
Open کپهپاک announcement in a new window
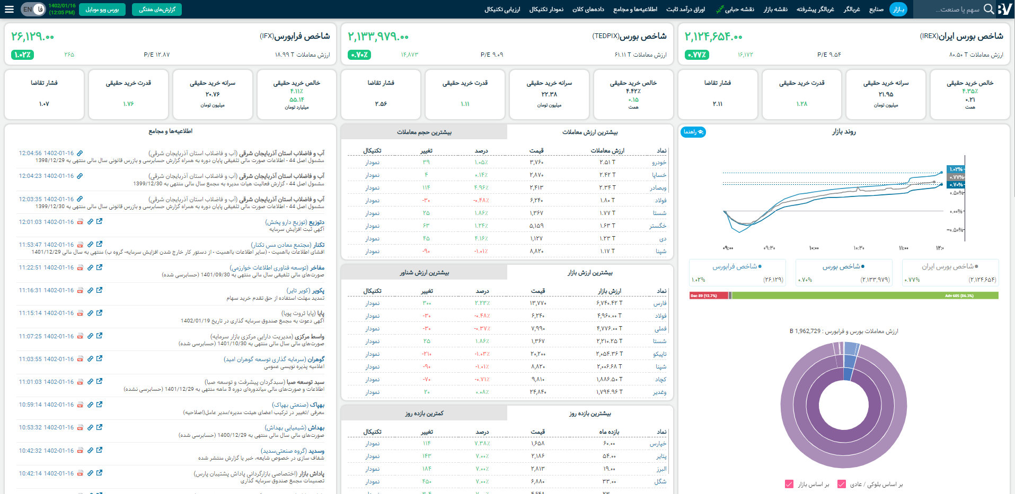pos(99,404)
